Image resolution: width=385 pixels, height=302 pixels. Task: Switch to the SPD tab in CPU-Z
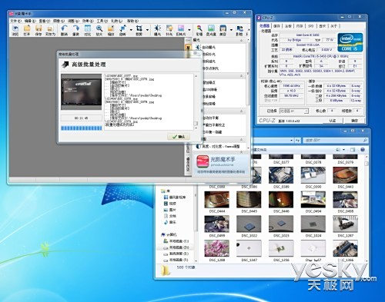[x=311, y=26]
